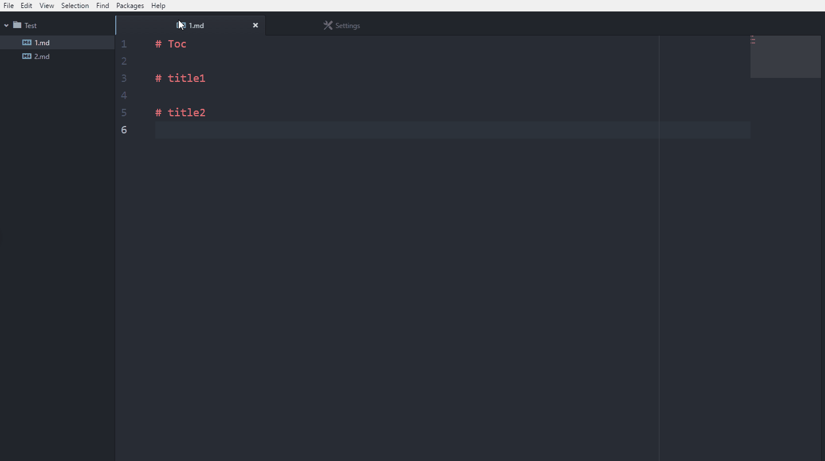This screenshot has height=461, width=825.
Task: Click line number 6 in gutter
Action: click(x=124, y=129)
